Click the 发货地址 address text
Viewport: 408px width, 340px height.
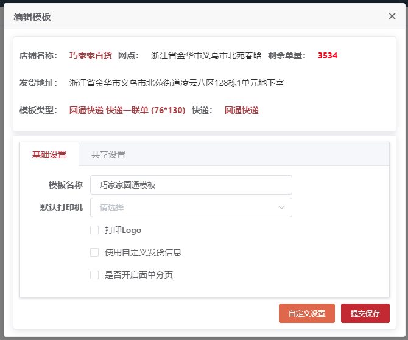[177, 83]
